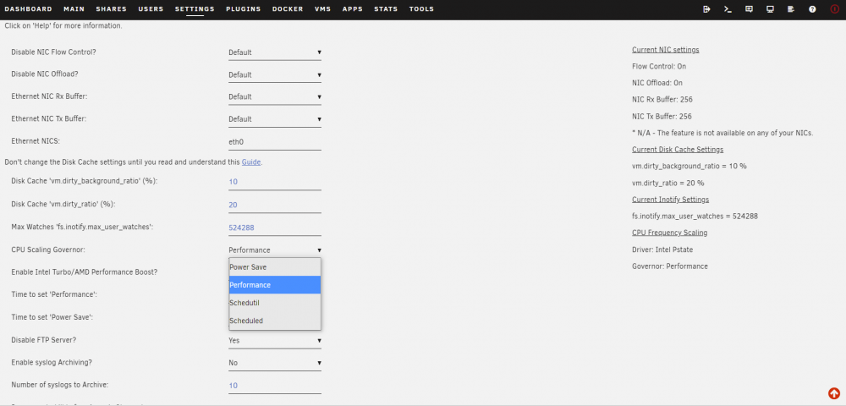The image size is (846, 406).
Task: Click the system info monitor icon
Action: [x=771, y=9]
